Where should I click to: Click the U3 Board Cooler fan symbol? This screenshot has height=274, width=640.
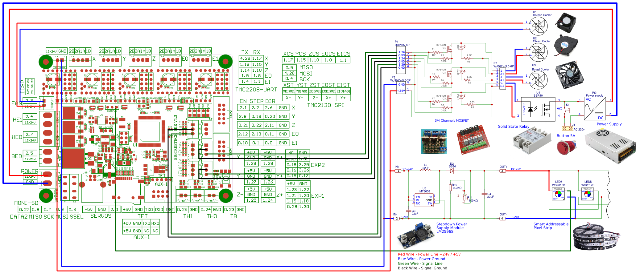pos(538,80)
